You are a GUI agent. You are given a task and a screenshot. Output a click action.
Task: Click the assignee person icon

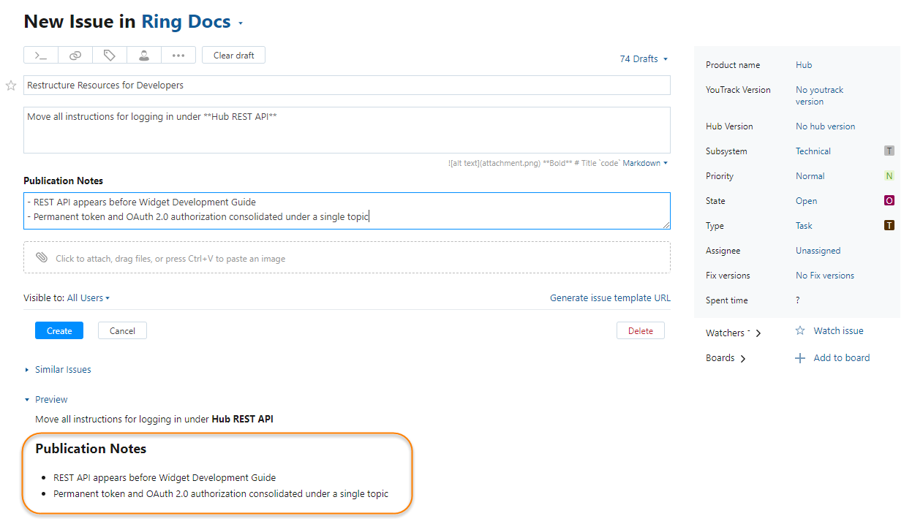pyautogui.click(x=144, y=56)
